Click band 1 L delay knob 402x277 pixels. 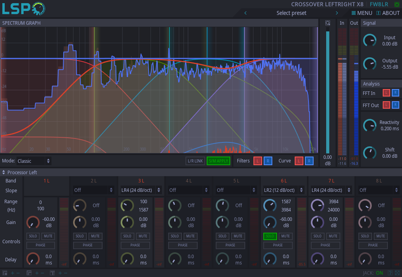point(33,259)
